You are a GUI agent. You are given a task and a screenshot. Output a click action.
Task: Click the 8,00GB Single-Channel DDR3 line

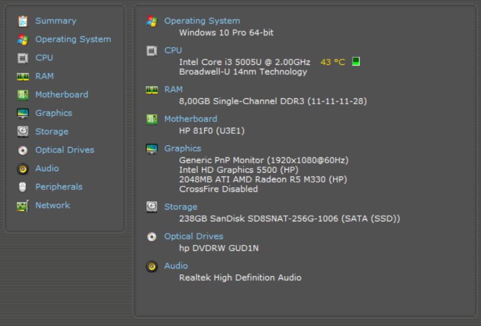(273, 102)
